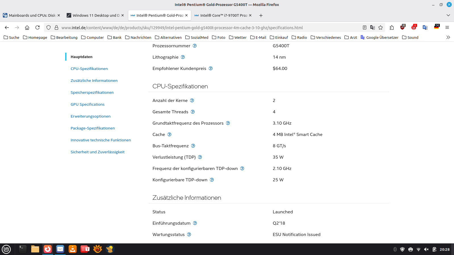Go to Speicherspezifikationen section link

coord(92,93)
